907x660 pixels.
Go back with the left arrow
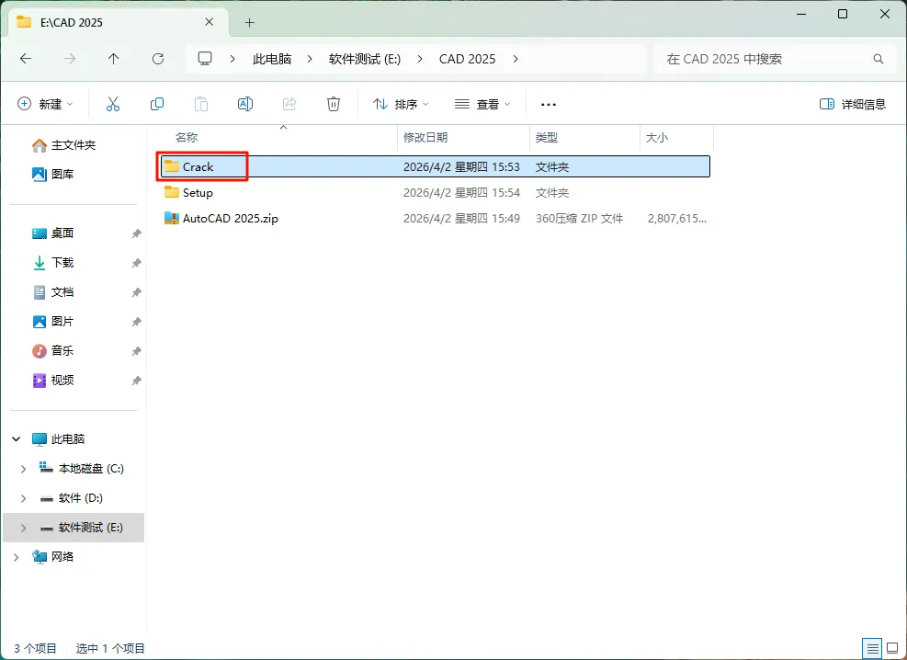pos(26,59)
